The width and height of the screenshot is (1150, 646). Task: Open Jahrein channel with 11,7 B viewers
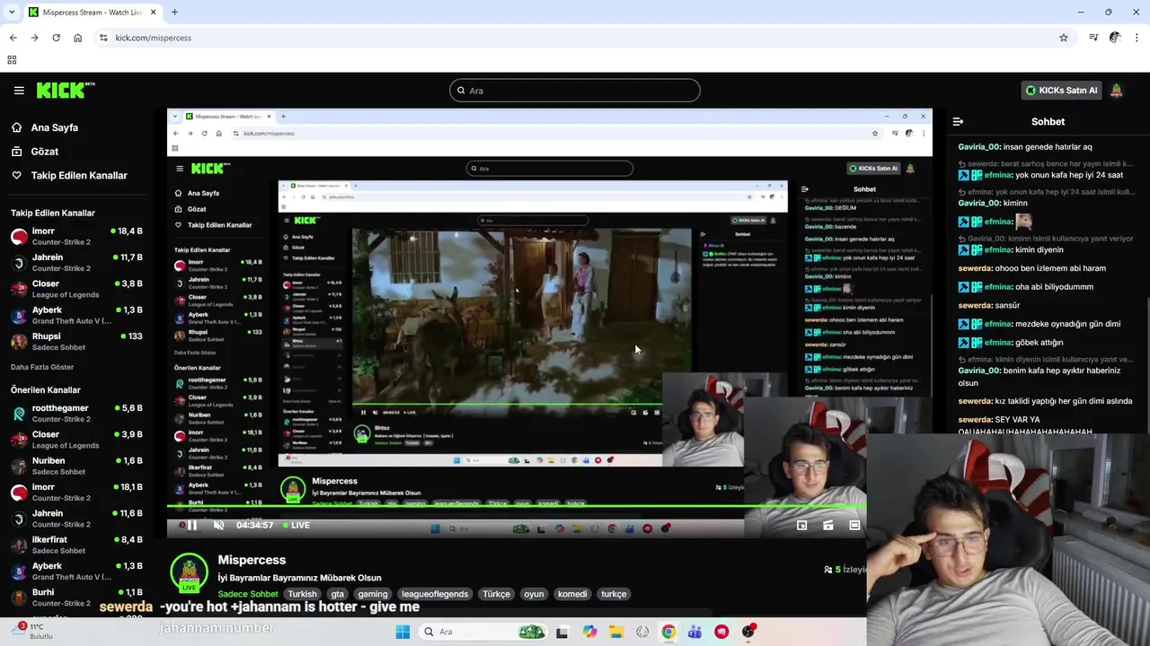76,263
